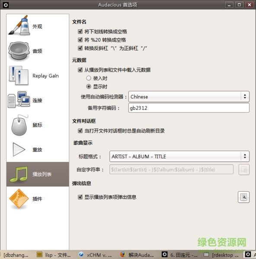Click the lisp file manager taskbar icon
256x259 pixels.
[x=39, y=254]
